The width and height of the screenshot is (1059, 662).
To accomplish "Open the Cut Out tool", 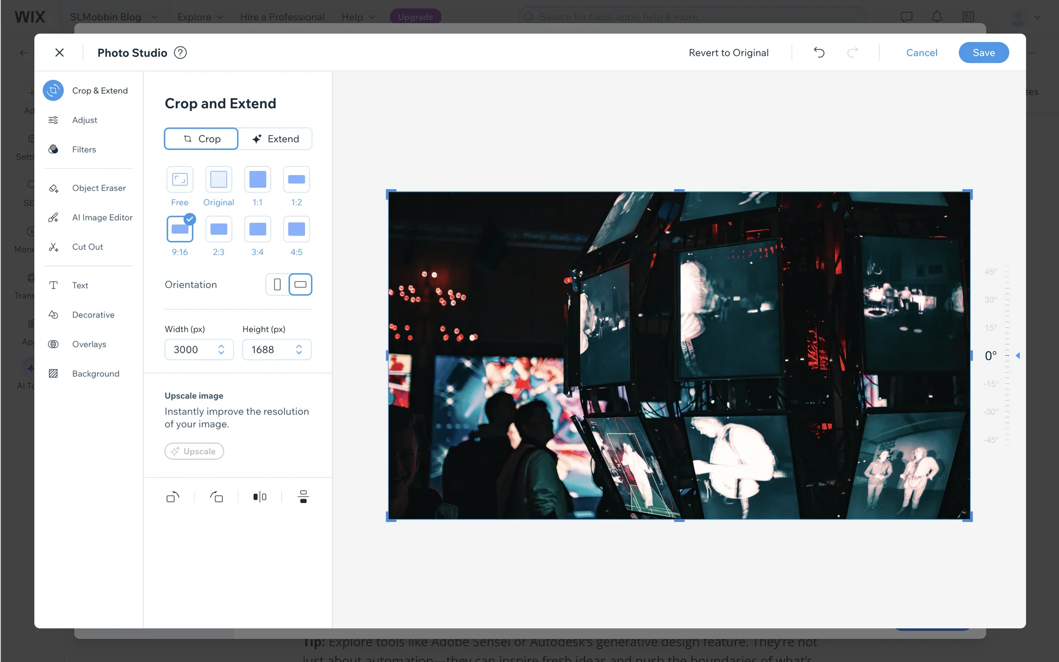I will tap(87, 247).
